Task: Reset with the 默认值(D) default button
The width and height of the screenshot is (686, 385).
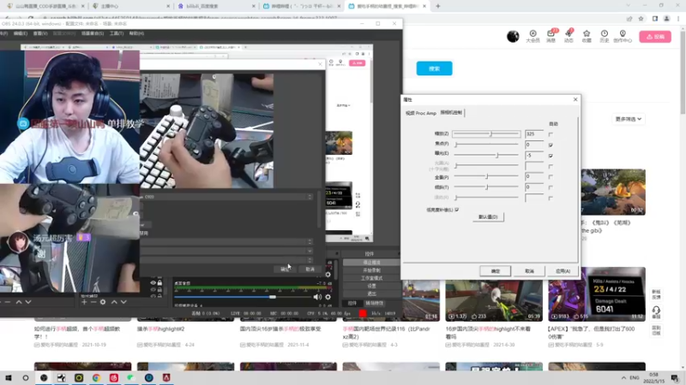Action: click(488, 217)
